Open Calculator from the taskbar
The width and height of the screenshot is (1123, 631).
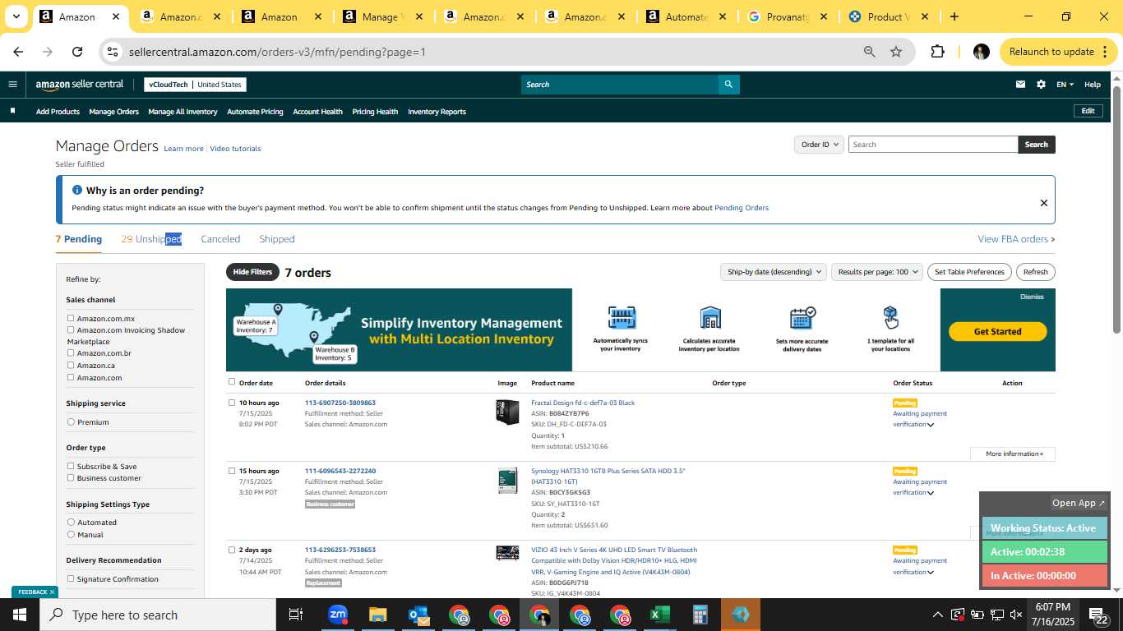700,615
